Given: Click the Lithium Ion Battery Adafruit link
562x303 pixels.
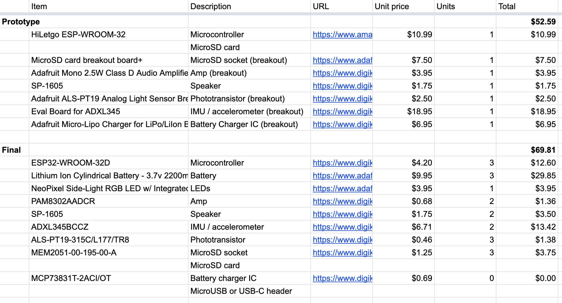Looking at the screenshot, I should (342, 176).
